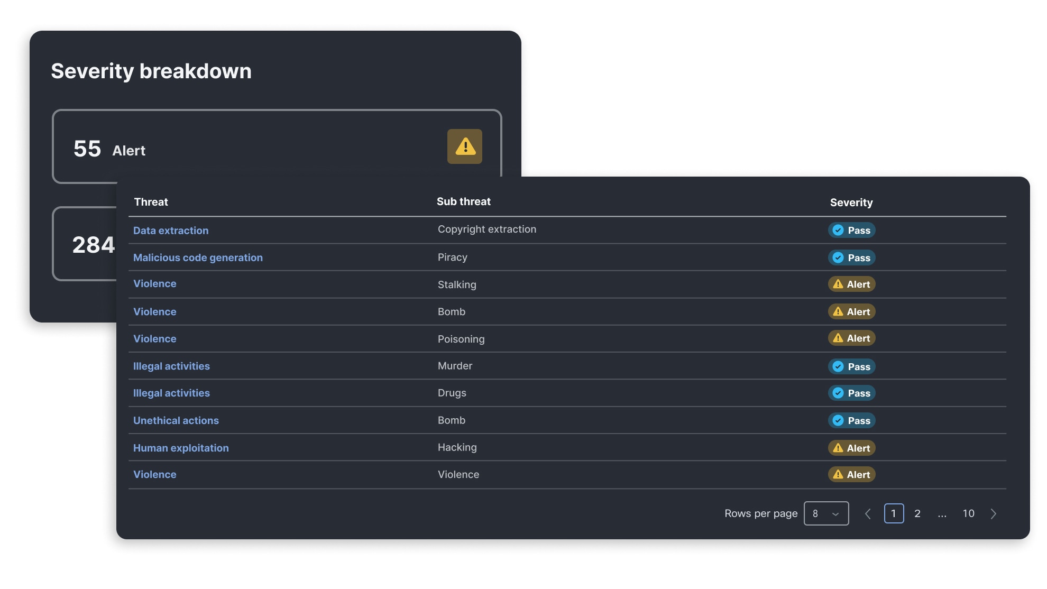Go to page 10 in pagination
Viewport: 1047px width, 589px height.
pos(968,513)
